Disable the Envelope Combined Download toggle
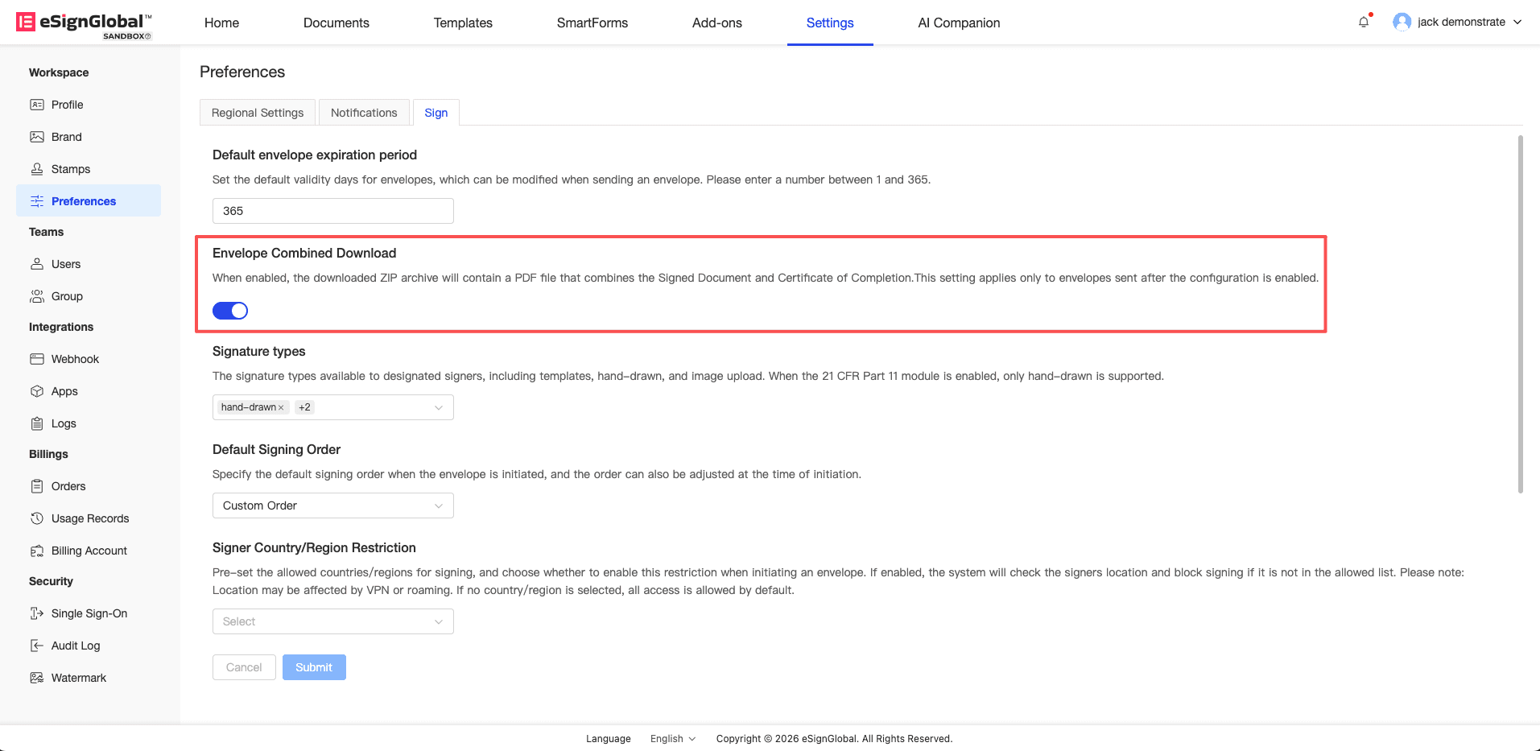Screen dimensions: 1540x751 coord(230,311)
